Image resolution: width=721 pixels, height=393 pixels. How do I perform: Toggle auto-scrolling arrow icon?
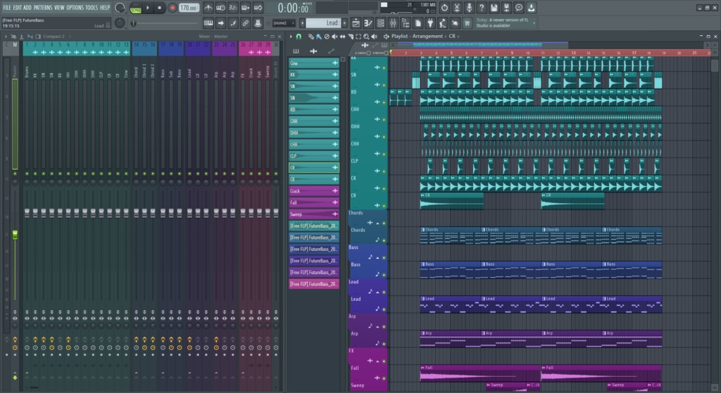(220, 23)
